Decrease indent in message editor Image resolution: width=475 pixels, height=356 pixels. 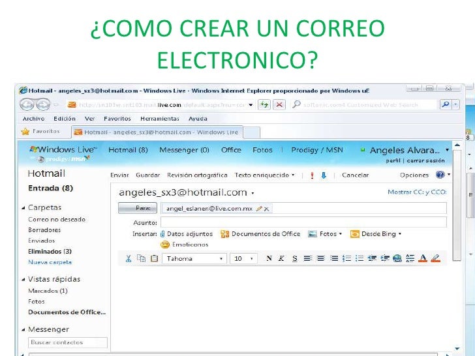[x=372, y=258]
